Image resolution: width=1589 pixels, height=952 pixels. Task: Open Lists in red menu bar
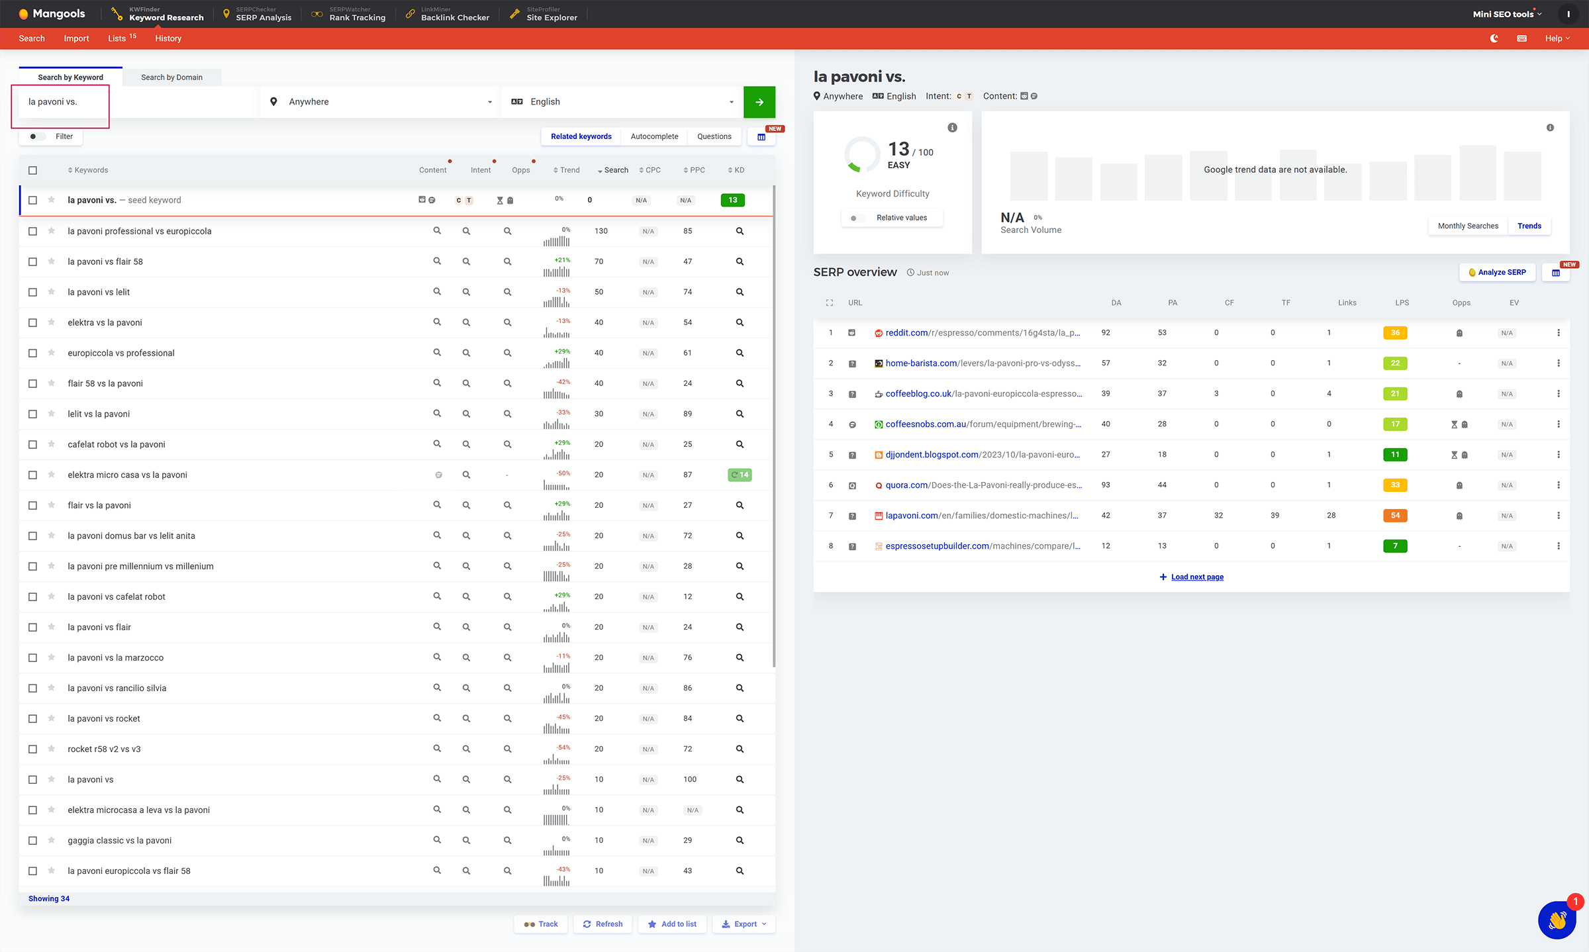pyautogui.click(x=122, y=38)
